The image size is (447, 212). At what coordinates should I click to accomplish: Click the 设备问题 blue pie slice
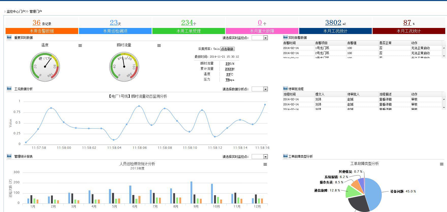click(x=375, y=193)
